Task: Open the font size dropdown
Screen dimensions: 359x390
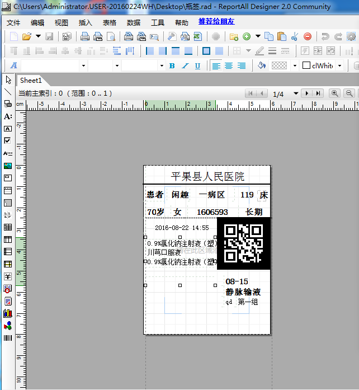Action: coord(117,65)
